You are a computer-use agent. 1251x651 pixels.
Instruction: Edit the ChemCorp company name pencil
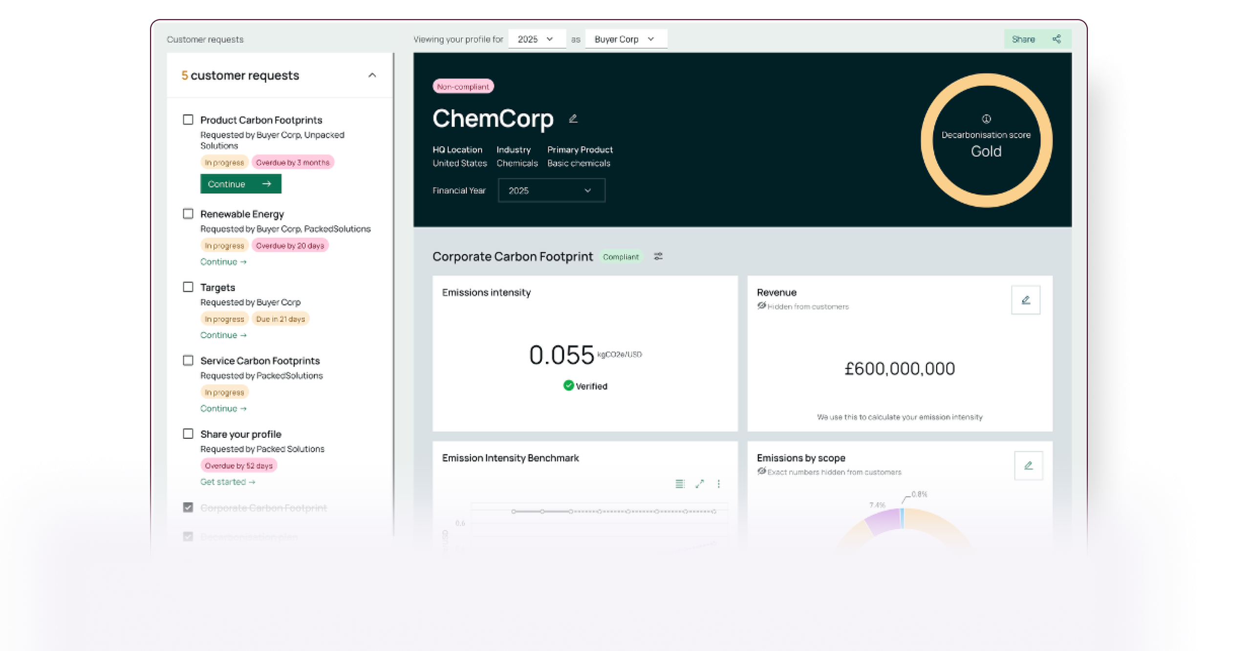573,119
